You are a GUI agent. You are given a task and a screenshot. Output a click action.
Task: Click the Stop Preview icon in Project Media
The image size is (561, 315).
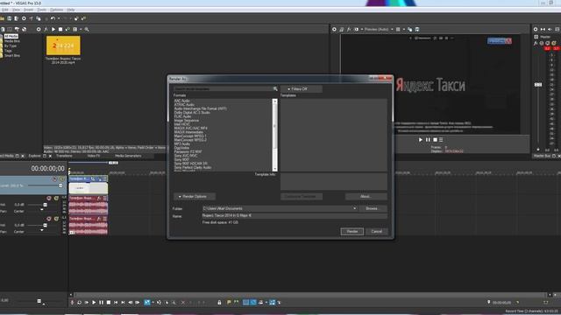[60, 29]
